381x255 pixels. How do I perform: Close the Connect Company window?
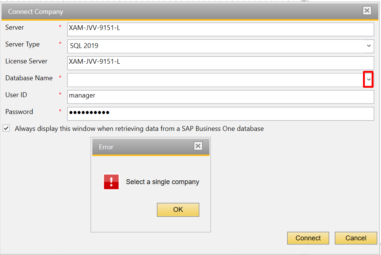[x=367, y=11]
